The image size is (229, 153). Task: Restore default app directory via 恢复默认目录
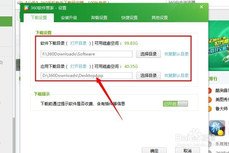[176, 76]
